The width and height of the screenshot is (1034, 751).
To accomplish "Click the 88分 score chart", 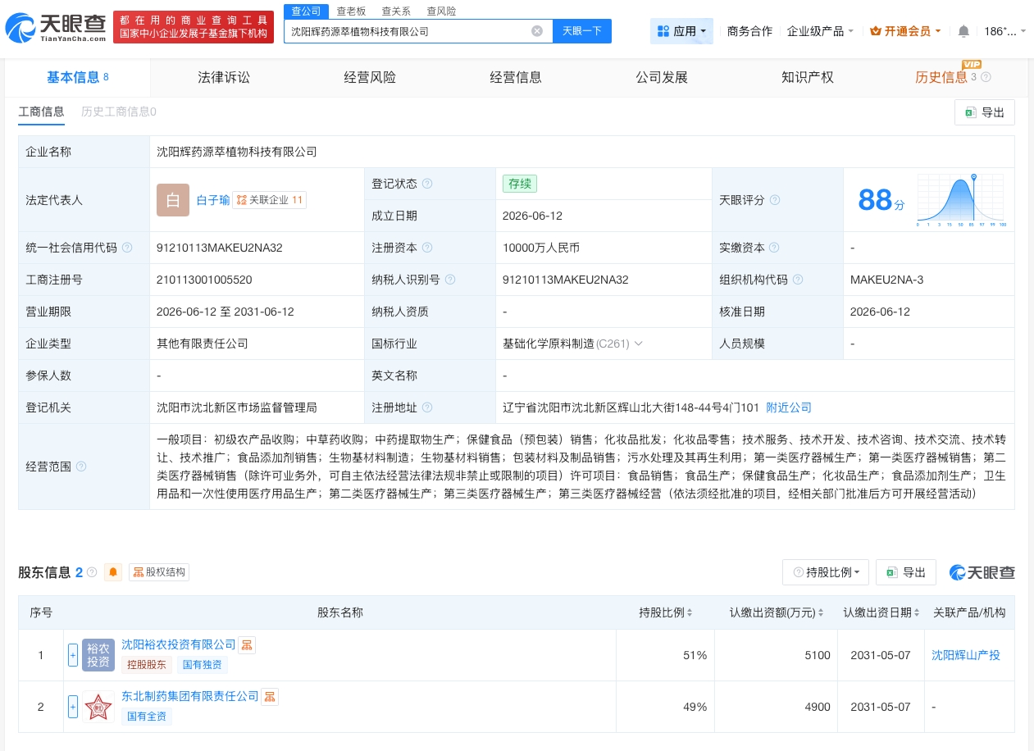I will tap(960, 199).
